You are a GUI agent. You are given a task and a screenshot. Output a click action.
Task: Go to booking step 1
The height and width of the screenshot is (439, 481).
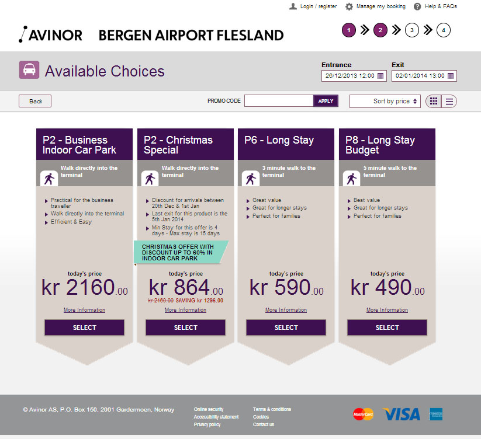(x=348, y=30)
